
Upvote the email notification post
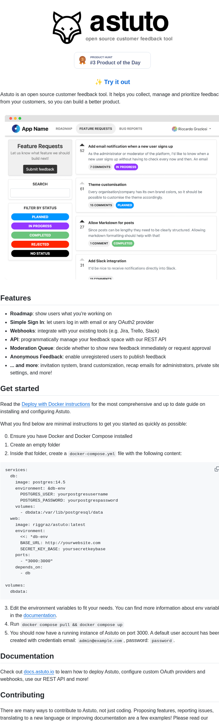tap(82, 145)
